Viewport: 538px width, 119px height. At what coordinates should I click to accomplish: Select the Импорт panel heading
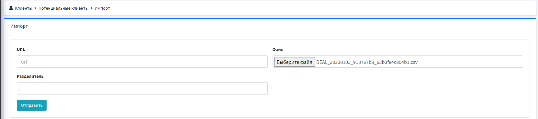tap(19, 26)
